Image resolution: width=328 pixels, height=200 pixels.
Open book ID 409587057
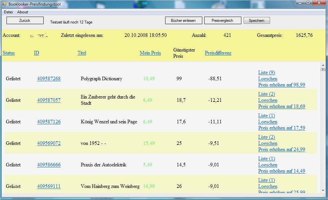coord(49,100)
